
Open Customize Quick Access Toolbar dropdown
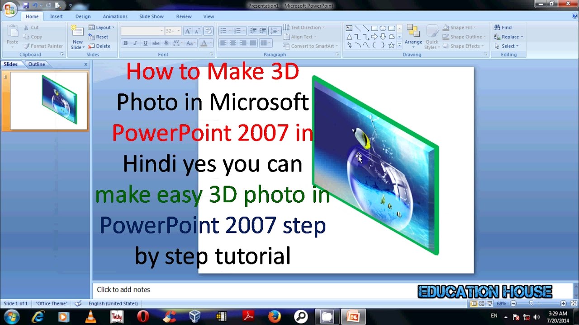70,5
